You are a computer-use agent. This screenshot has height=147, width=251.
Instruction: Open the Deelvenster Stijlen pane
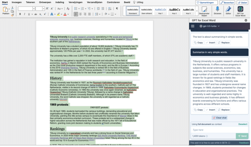pyautogui.click(x=205, y=10)
